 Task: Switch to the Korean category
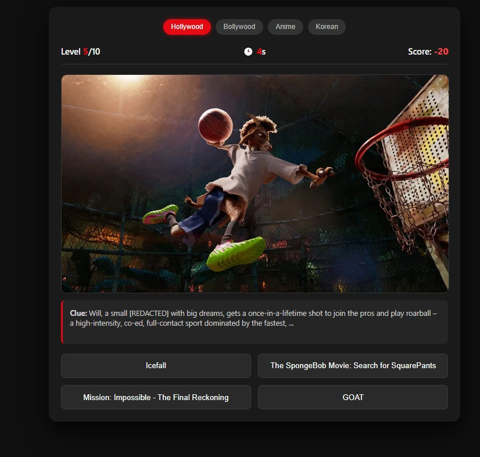pos(327,27)
